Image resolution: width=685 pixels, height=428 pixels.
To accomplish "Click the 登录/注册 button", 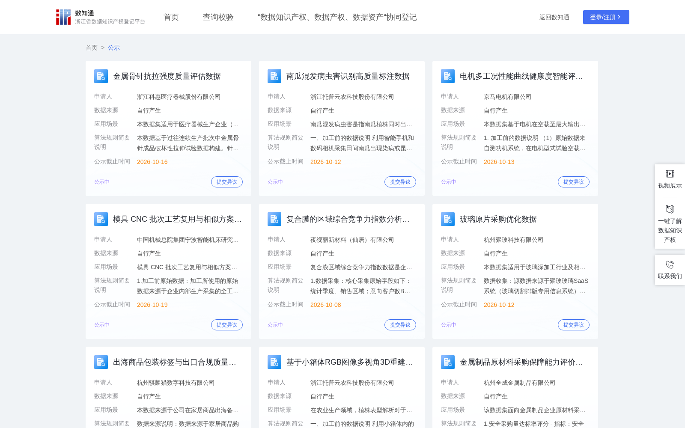I will (606, 17).
